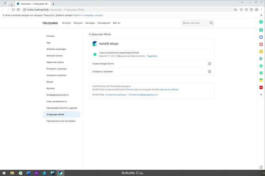Image resolution: width=265 pixels, height=176 pixels.
Task: Open the Расширения tab
Action: [x=104, y=23]
